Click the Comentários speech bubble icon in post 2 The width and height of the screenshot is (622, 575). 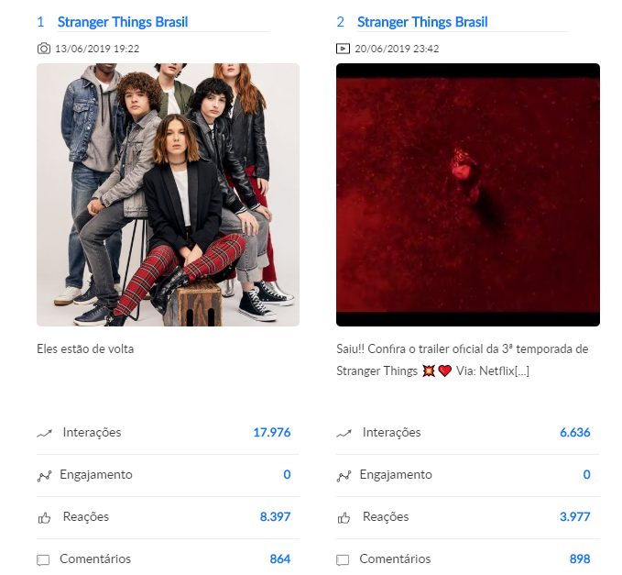point(343,560)
